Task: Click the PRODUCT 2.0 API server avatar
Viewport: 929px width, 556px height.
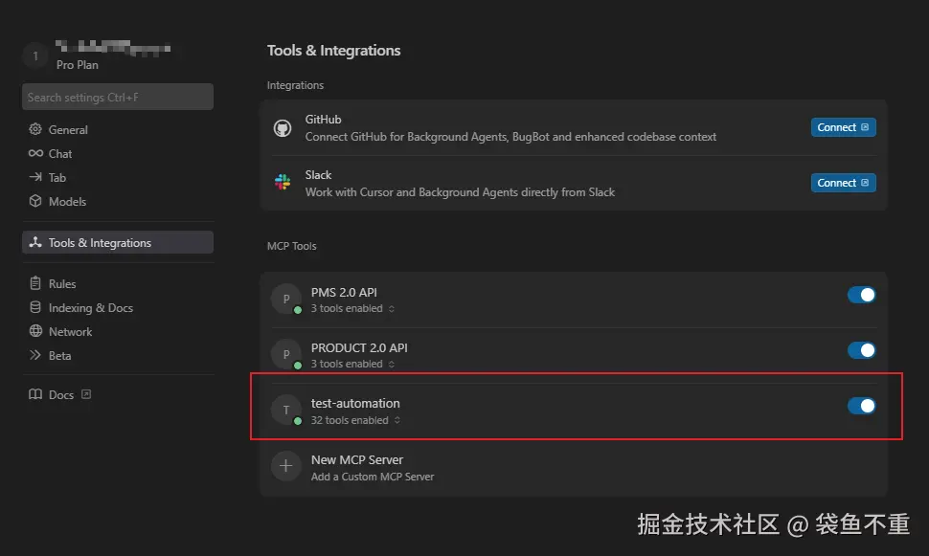Action: [x=286, y=354]
